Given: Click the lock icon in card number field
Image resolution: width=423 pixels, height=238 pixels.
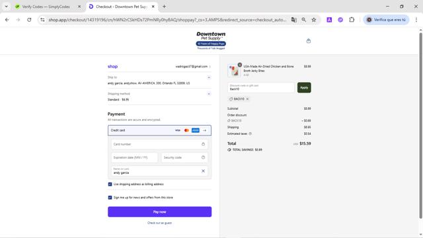Looking at the screenshot, I should pos(203,144).
